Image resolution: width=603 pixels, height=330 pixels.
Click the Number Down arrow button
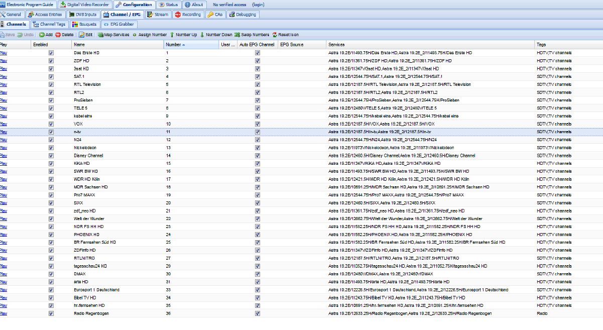tap(216, 35)
